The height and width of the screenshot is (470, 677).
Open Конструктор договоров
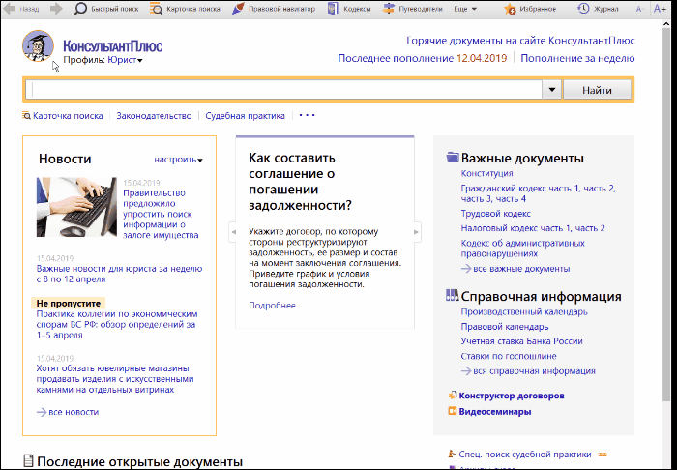click(x=507, y=396)
